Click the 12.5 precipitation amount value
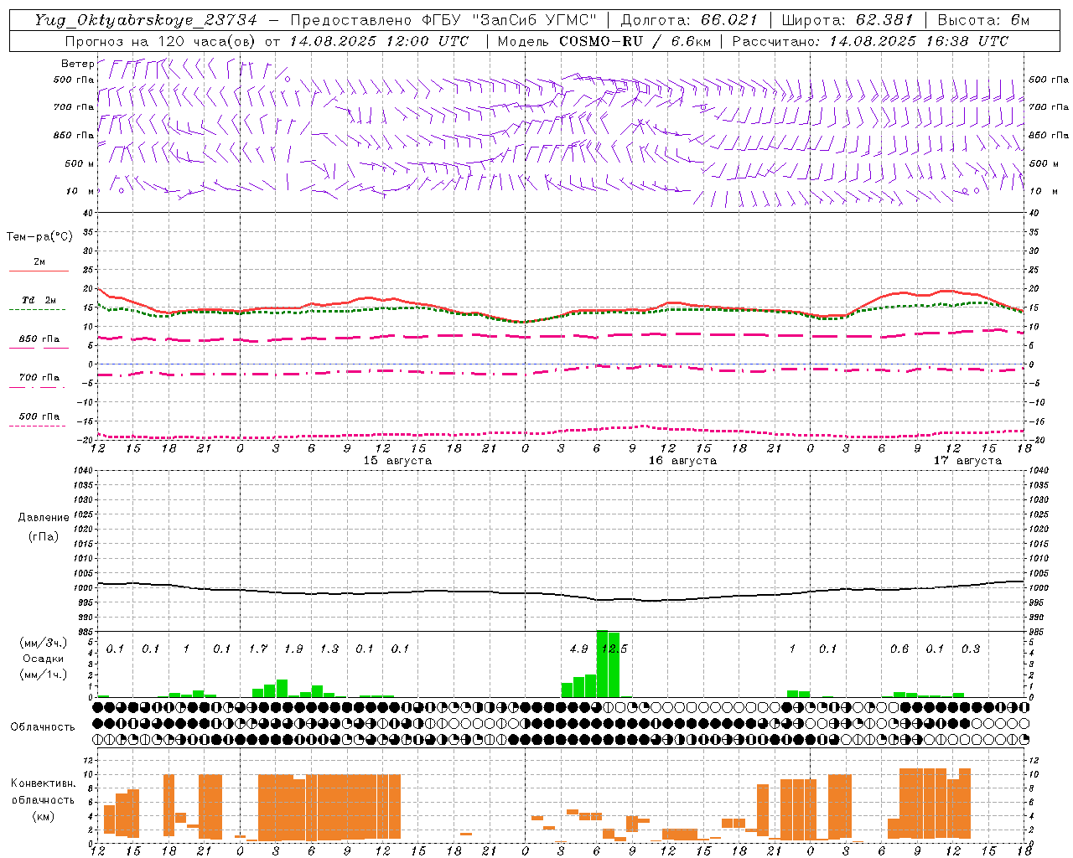The height and width of the screenshot is (858, 1073). [x=614, y=649]
